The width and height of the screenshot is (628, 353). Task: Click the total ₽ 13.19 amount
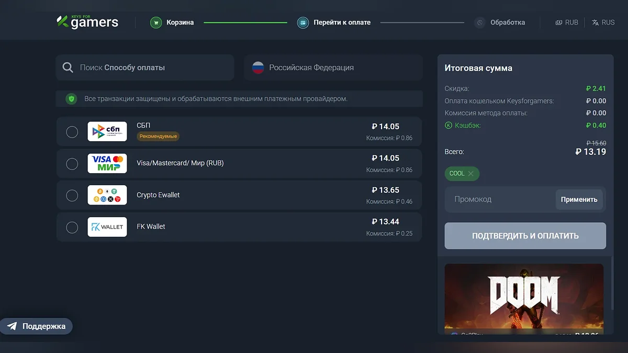pyautogui.click(x=591, y=152)
